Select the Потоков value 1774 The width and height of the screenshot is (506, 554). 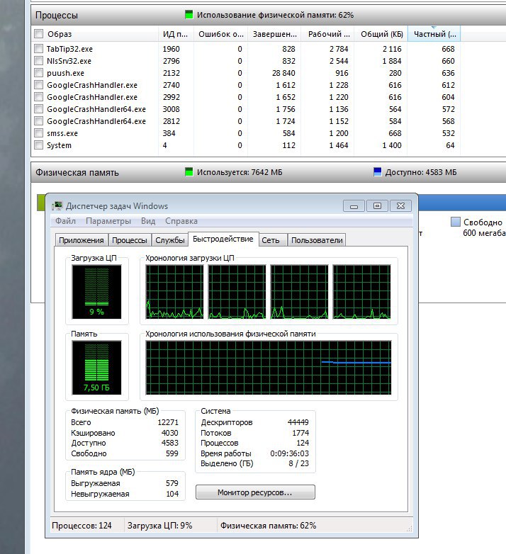pyautogui.click(x=300, y=433)
